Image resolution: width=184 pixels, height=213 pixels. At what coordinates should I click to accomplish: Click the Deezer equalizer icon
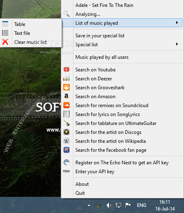point(66,78)
